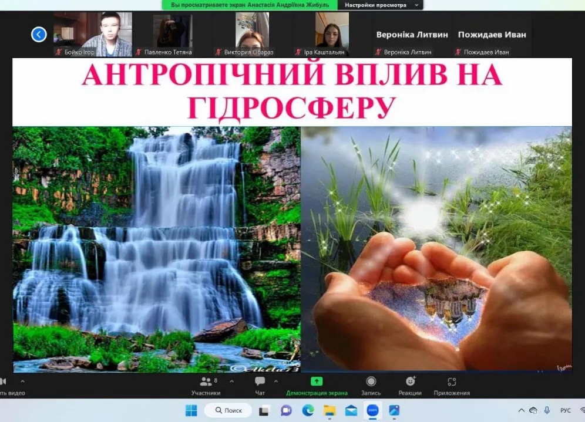Screen dimensions: 585x422
Task: Expand the arrow next to Участники
Action: 231,381
